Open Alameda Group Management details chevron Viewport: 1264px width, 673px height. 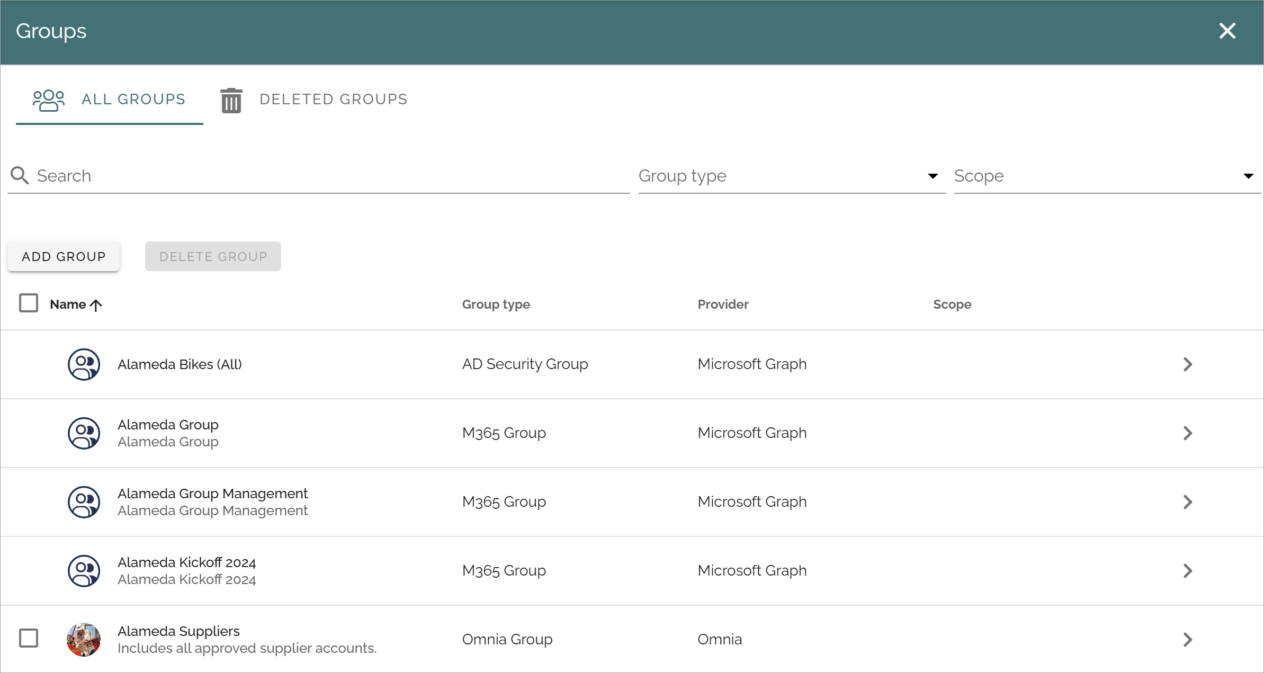(1188, 502)
